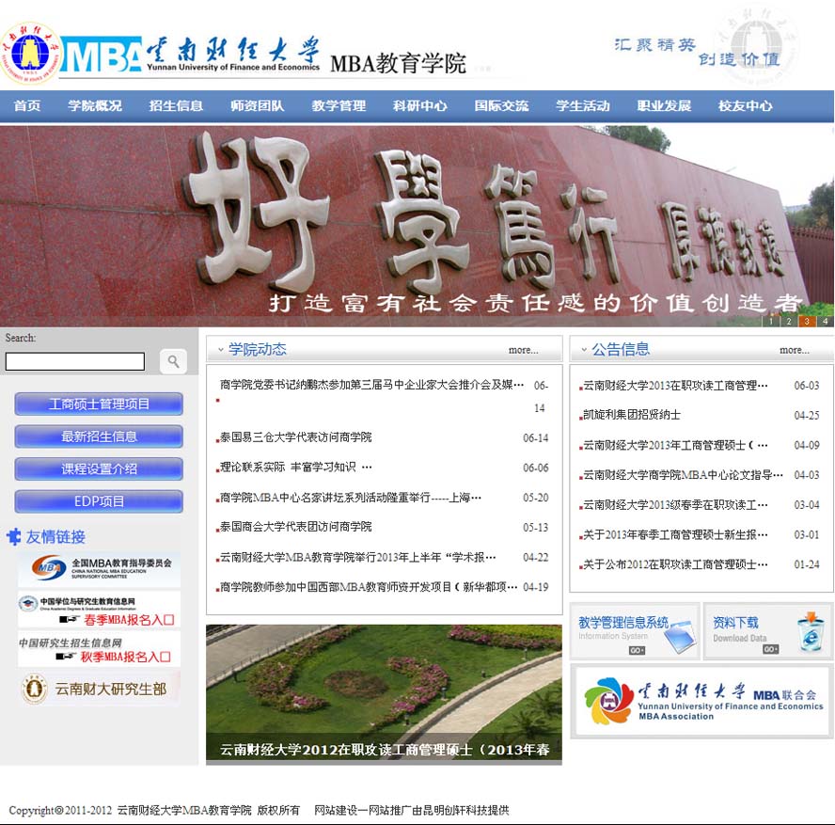Focus the Search text field

coord(75,361)
